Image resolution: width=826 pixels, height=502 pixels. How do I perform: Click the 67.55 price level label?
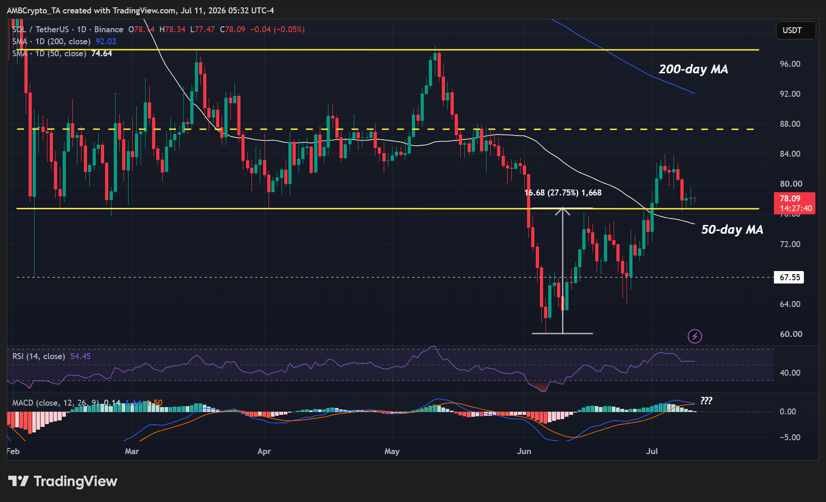pyautogui.click(x=790, y=278)
